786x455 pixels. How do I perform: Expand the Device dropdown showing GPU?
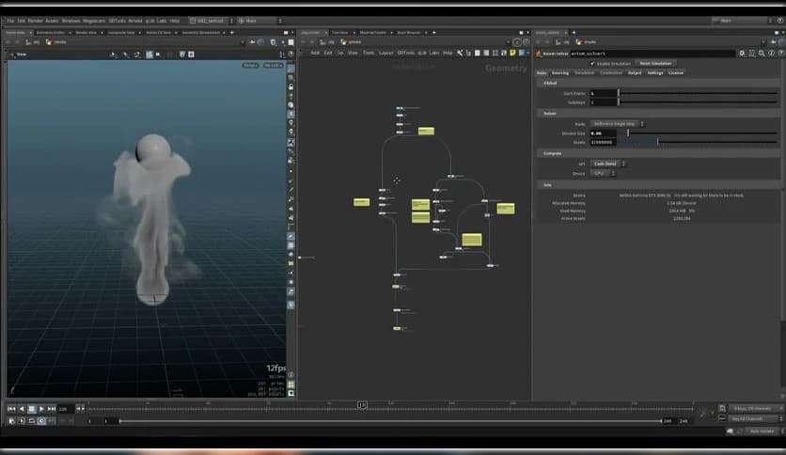[600, 174]
